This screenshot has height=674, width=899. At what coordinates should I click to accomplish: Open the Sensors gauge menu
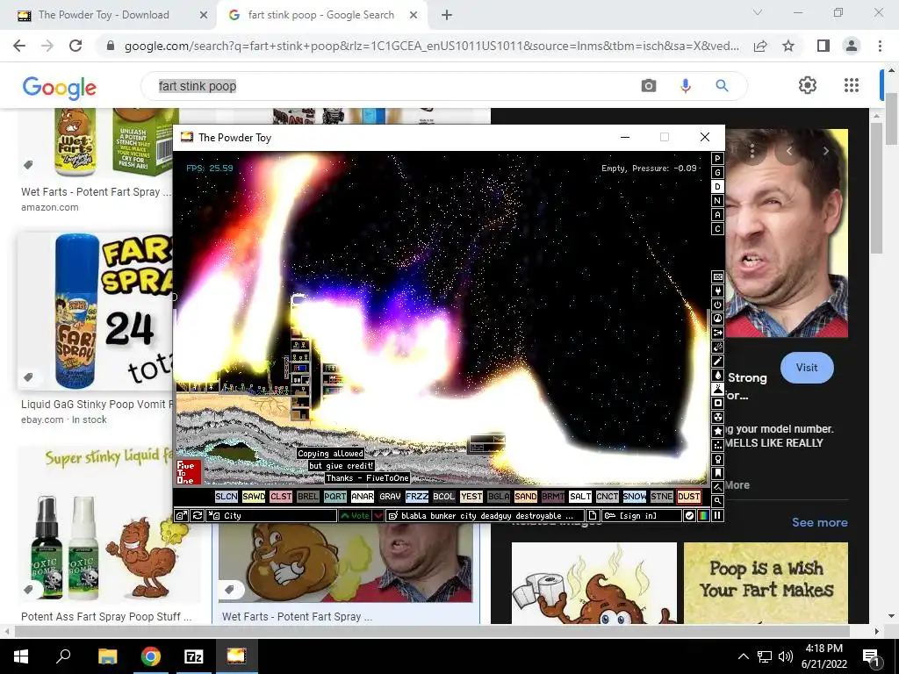717,319
